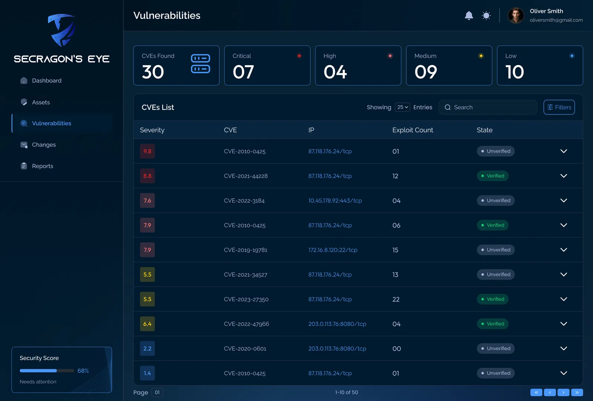Click the Secragon's Eye shield logo
The image size is (593, 401).
tap(62, 30)
